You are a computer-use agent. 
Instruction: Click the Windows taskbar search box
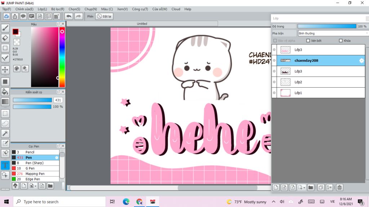(59, 202)
